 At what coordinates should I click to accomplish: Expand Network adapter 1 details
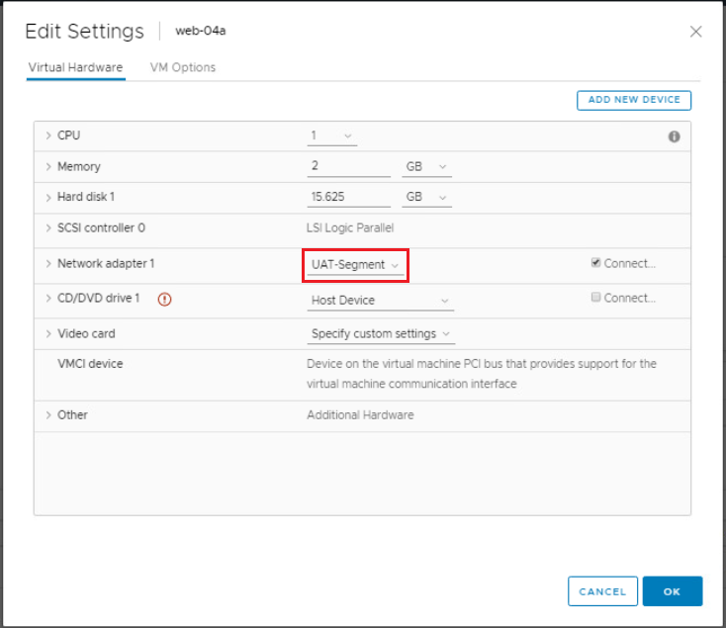pos(48,264)
